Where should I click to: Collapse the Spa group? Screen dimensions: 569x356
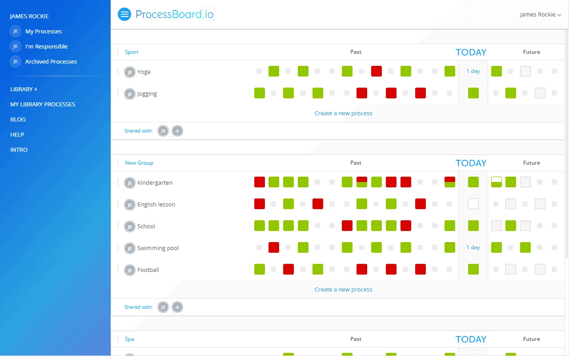pos(129,339)
